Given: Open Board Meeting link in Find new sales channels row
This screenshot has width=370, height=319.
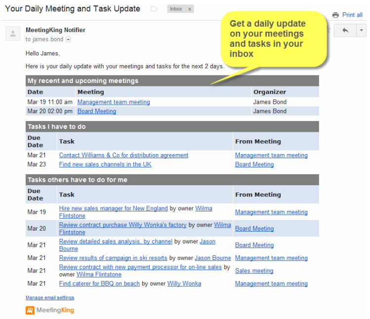Looking at the screenshot, I should tap(255, 164).
